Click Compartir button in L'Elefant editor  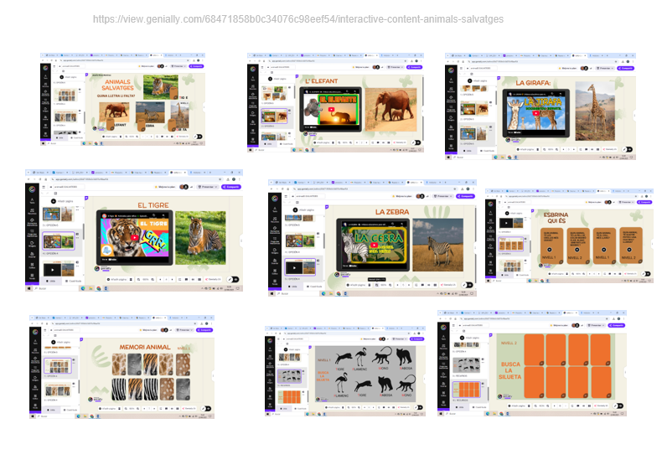[414, 67]
